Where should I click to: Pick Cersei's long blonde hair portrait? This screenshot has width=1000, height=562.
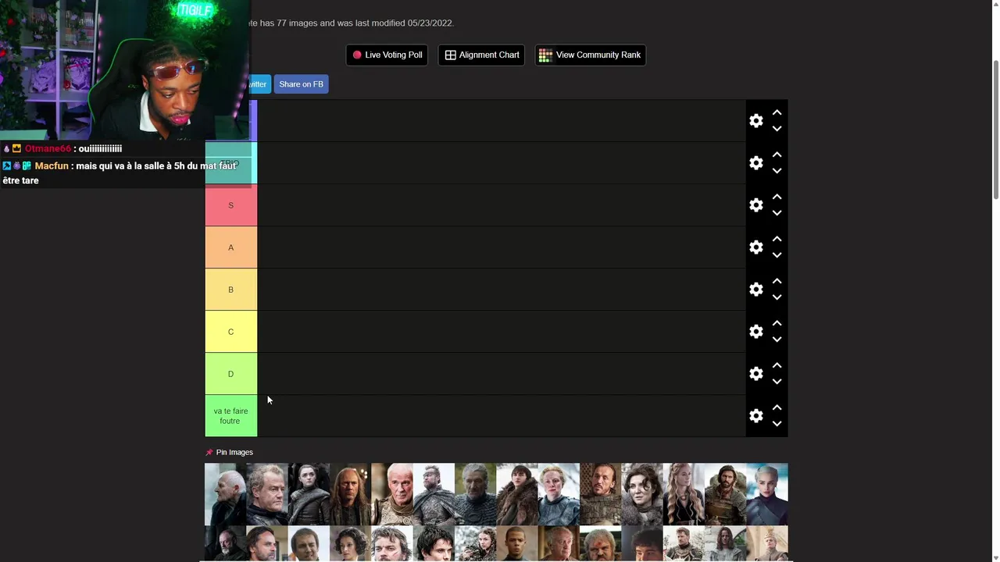pos(684,494)
